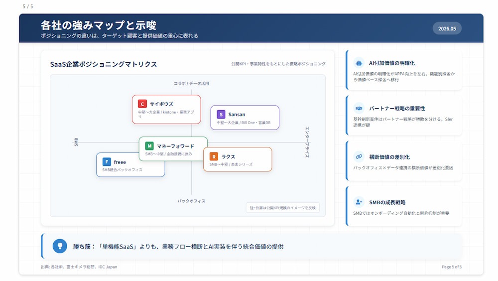The width and height of the screenshot is (498, 281).
Task: Click the handshake icon beside パートナー戦略の重要性
Action: (359, 109)
